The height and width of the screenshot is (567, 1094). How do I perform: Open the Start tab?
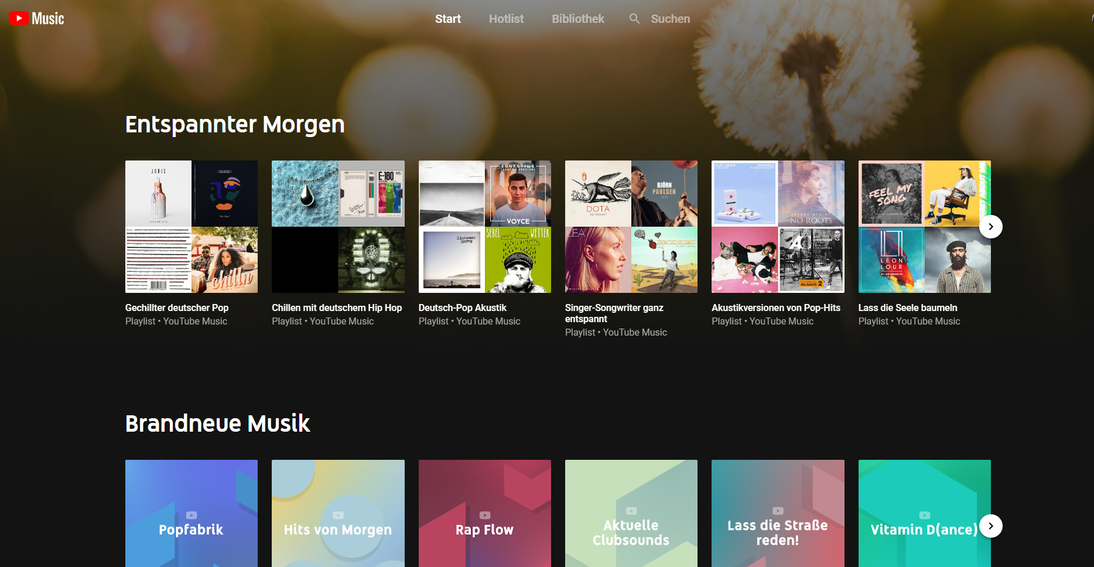(448, 19)
